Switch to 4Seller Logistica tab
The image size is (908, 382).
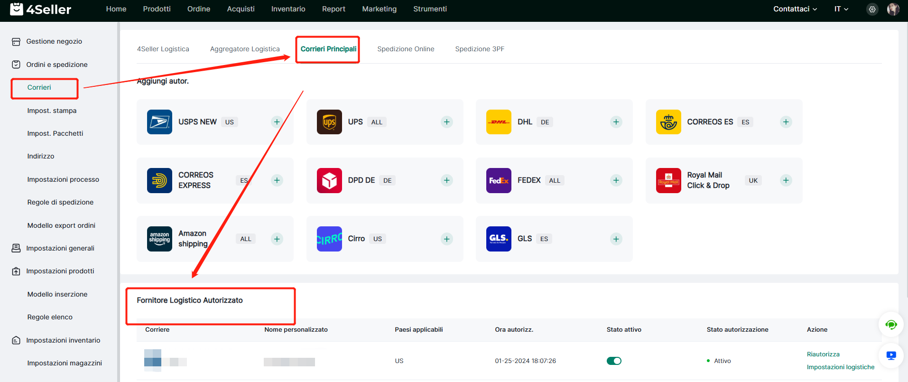[x=163, y=49]
